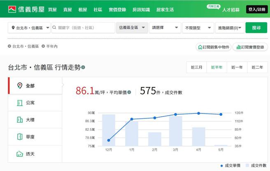This screenshot has width=270, height=171.
Task: Click the location pin icon in city selector
Action: (13, 28)
